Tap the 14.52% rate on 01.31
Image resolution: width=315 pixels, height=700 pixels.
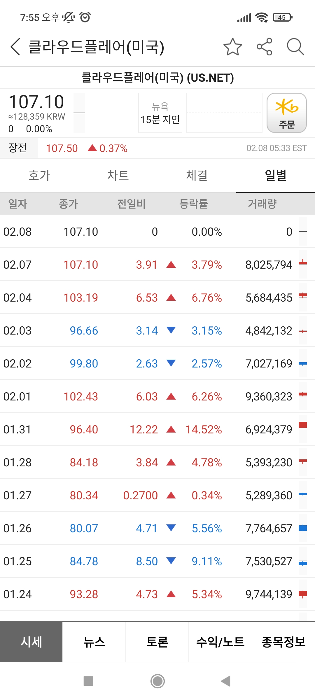204,430
